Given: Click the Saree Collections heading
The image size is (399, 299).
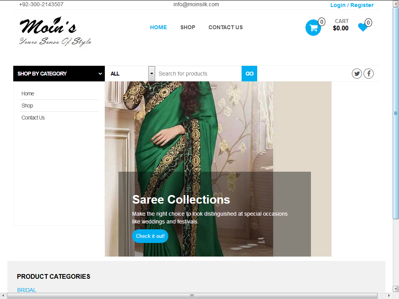Looking at the screenshot, I should tap(181, 200).
